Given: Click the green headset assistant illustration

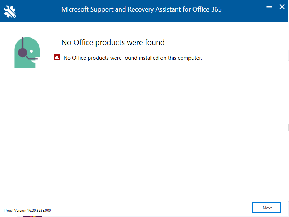Looking at the screenshot, I should tap(27, 52).
